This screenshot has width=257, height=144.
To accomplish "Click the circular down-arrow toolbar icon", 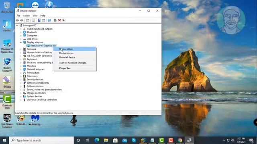I will pos(64,20).
